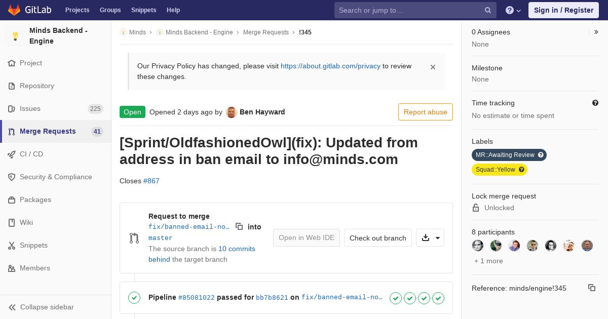Screen dimensions: 608x319
Task: Click the Minds Backend - Engine breadcrumb
Action: click(199, 32)
